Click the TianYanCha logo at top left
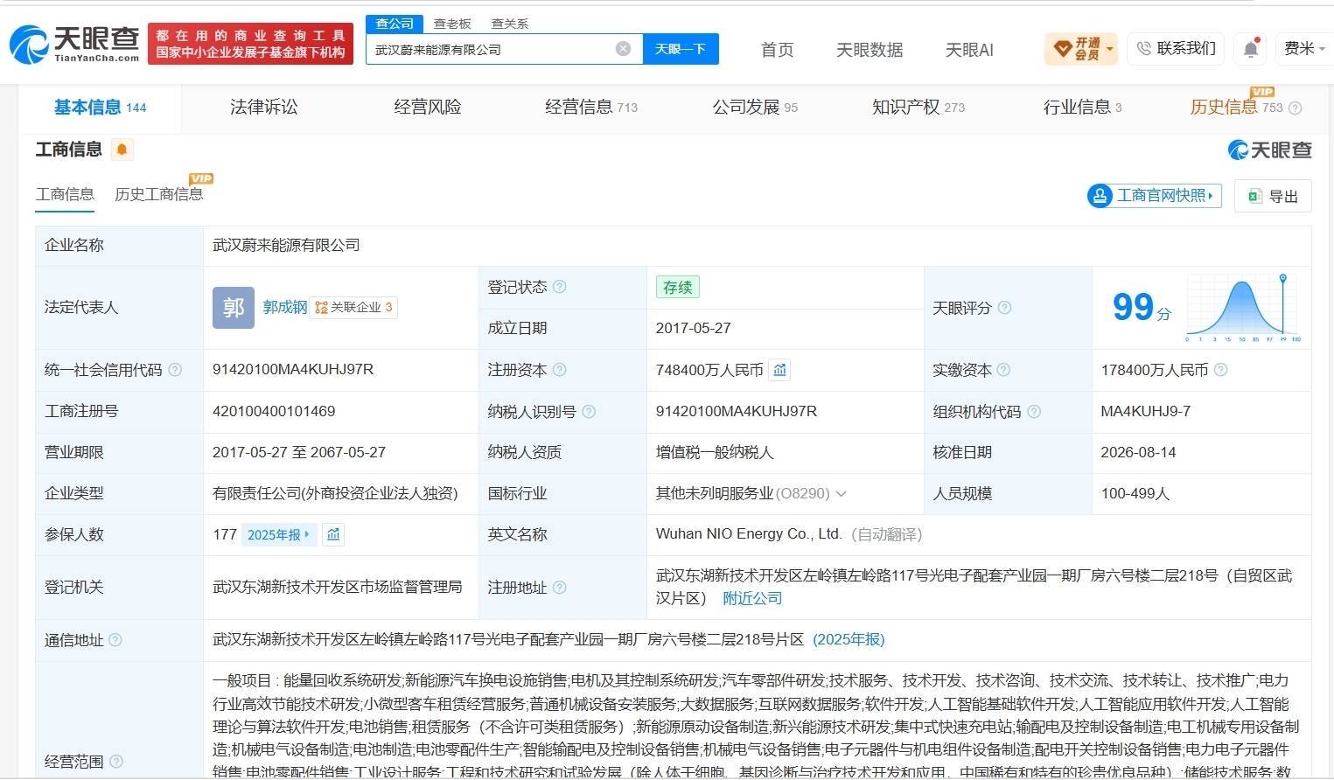This screenshot has width=1334, height=780. point(74,43)
